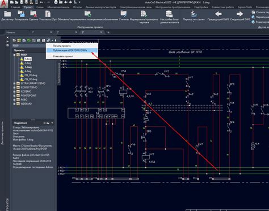The image size is (269, 211).
Task: Expand the IEC60617DEMO project node
Action: pyautogui.click(x=14, y=88)
